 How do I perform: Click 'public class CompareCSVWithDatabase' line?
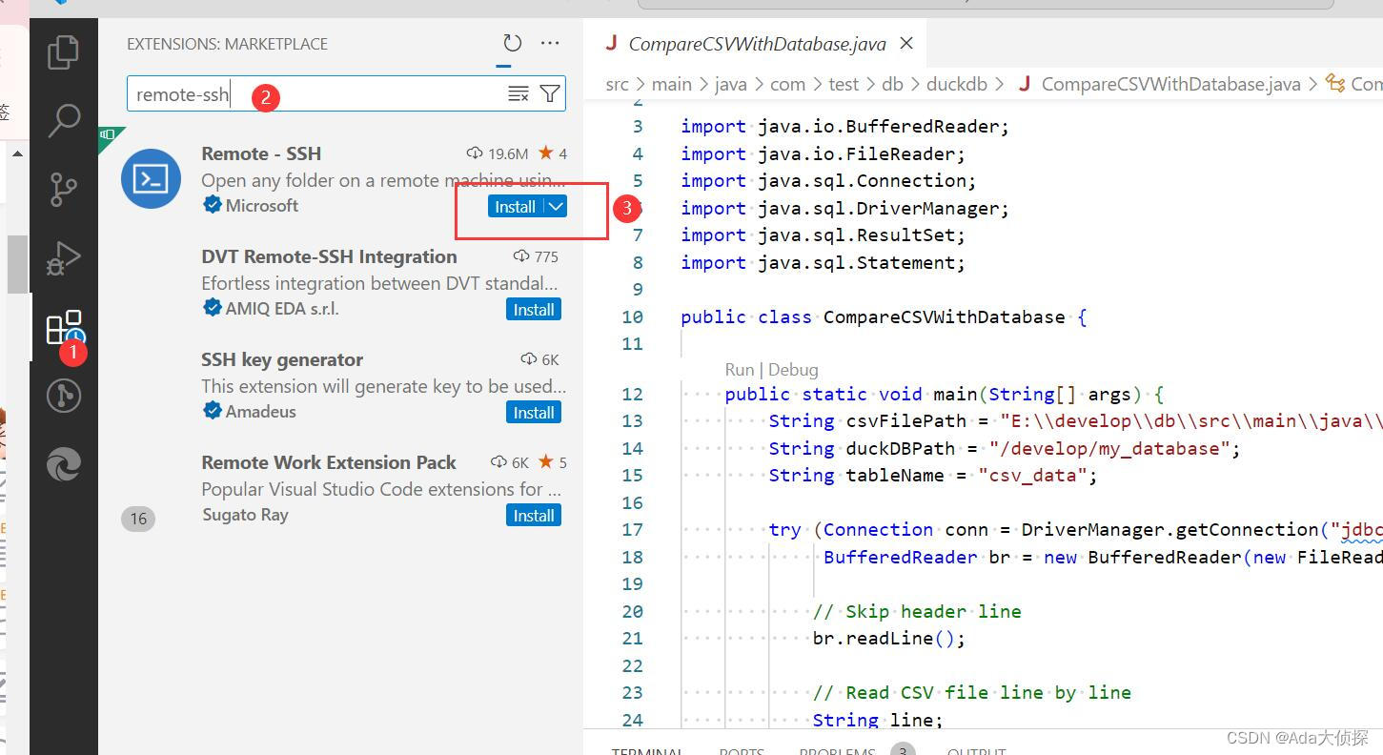click(884, 316)
